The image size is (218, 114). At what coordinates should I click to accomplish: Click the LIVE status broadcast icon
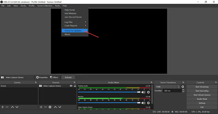154,112
